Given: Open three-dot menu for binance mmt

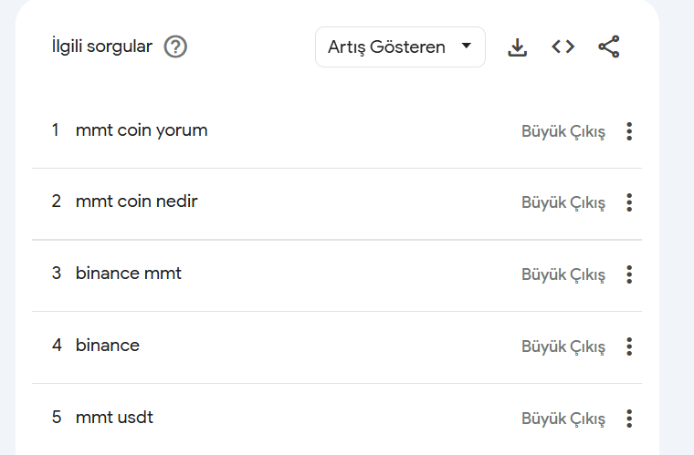Looking at the screenshot, I should point(629,274).
